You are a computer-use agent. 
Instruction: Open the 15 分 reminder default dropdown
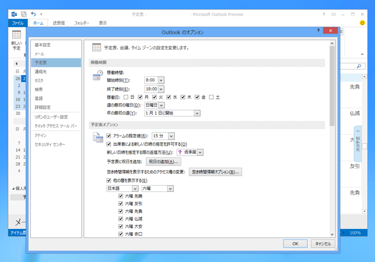point(172,136)
